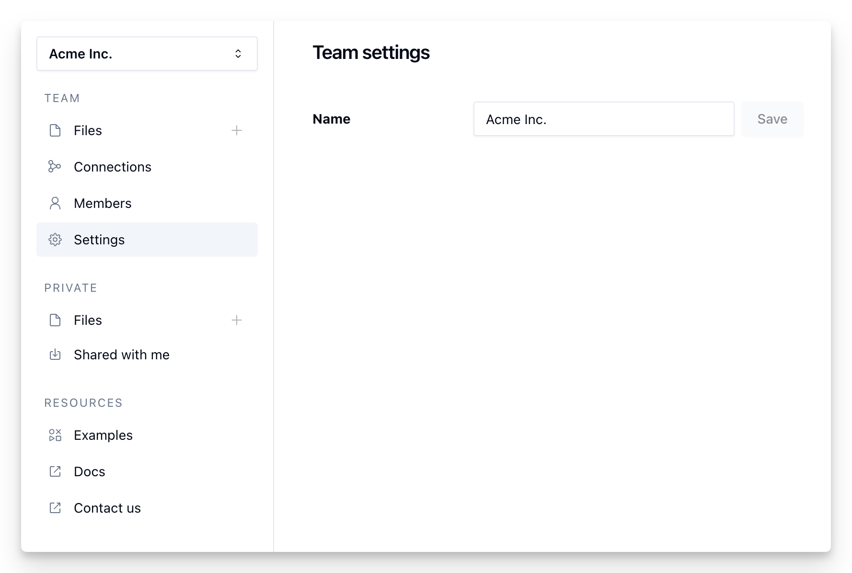The image size is (852, 573).
Task: Click the Docs external link icon
Action: pyautogui.click(x=55, y=471)
